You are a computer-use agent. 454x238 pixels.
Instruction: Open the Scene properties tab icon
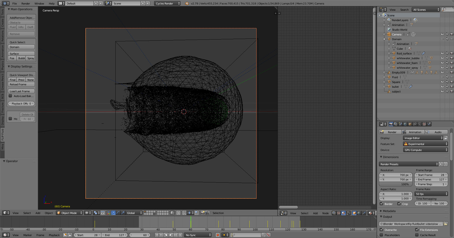(x=400, y=124)
